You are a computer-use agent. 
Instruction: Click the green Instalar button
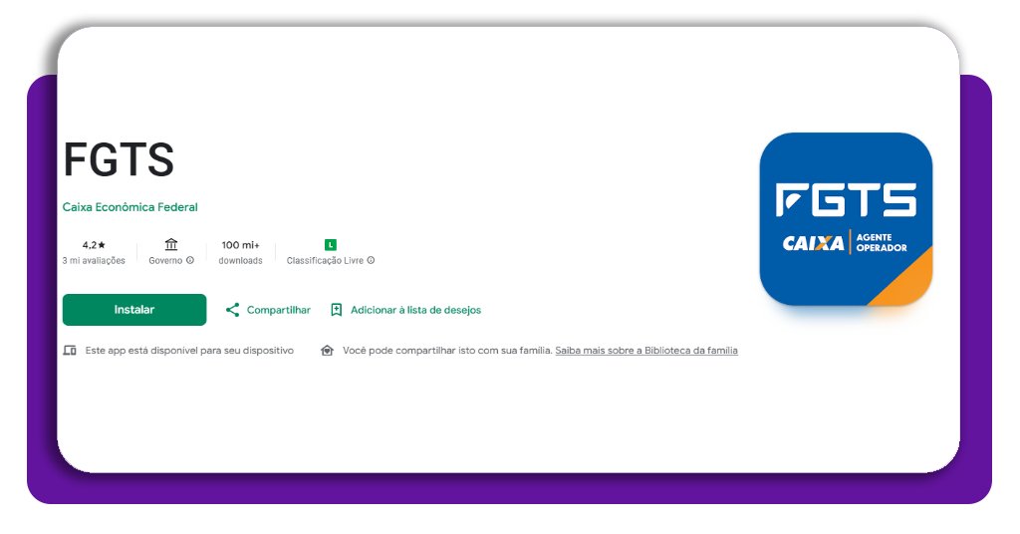[x=134, y=310]
